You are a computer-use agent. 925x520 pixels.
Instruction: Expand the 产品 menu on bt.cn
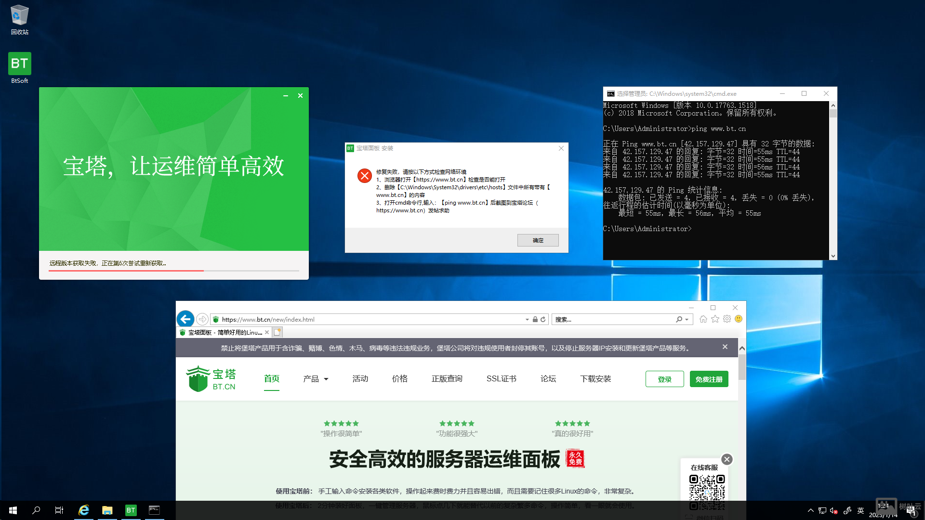(316, 379)
